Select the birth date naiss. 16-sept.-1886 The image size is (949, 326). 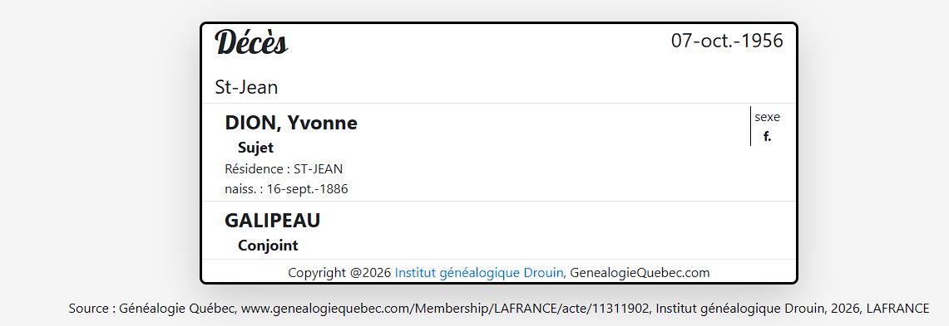(286, 189)
